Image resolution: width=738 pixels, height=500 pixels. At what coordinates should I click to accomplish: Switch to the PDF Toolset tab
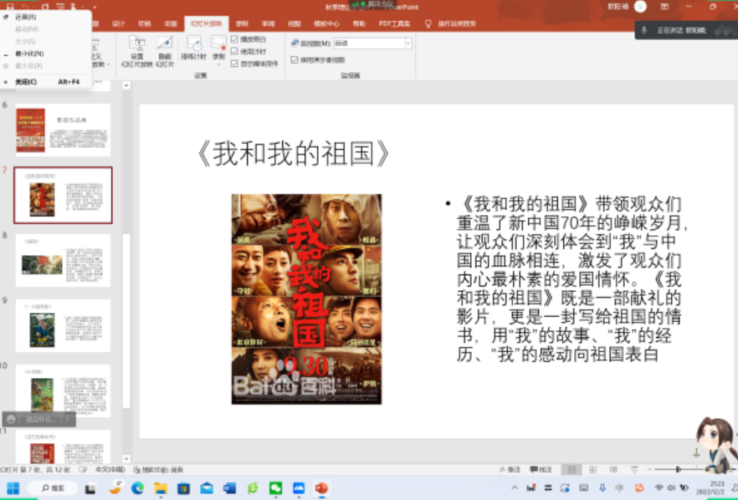(x=394, y=23)
